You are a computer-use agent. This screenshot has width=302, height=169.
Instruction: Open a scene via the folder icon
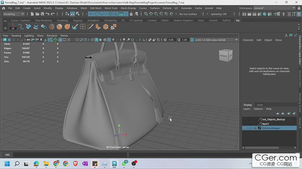[37, 14]
